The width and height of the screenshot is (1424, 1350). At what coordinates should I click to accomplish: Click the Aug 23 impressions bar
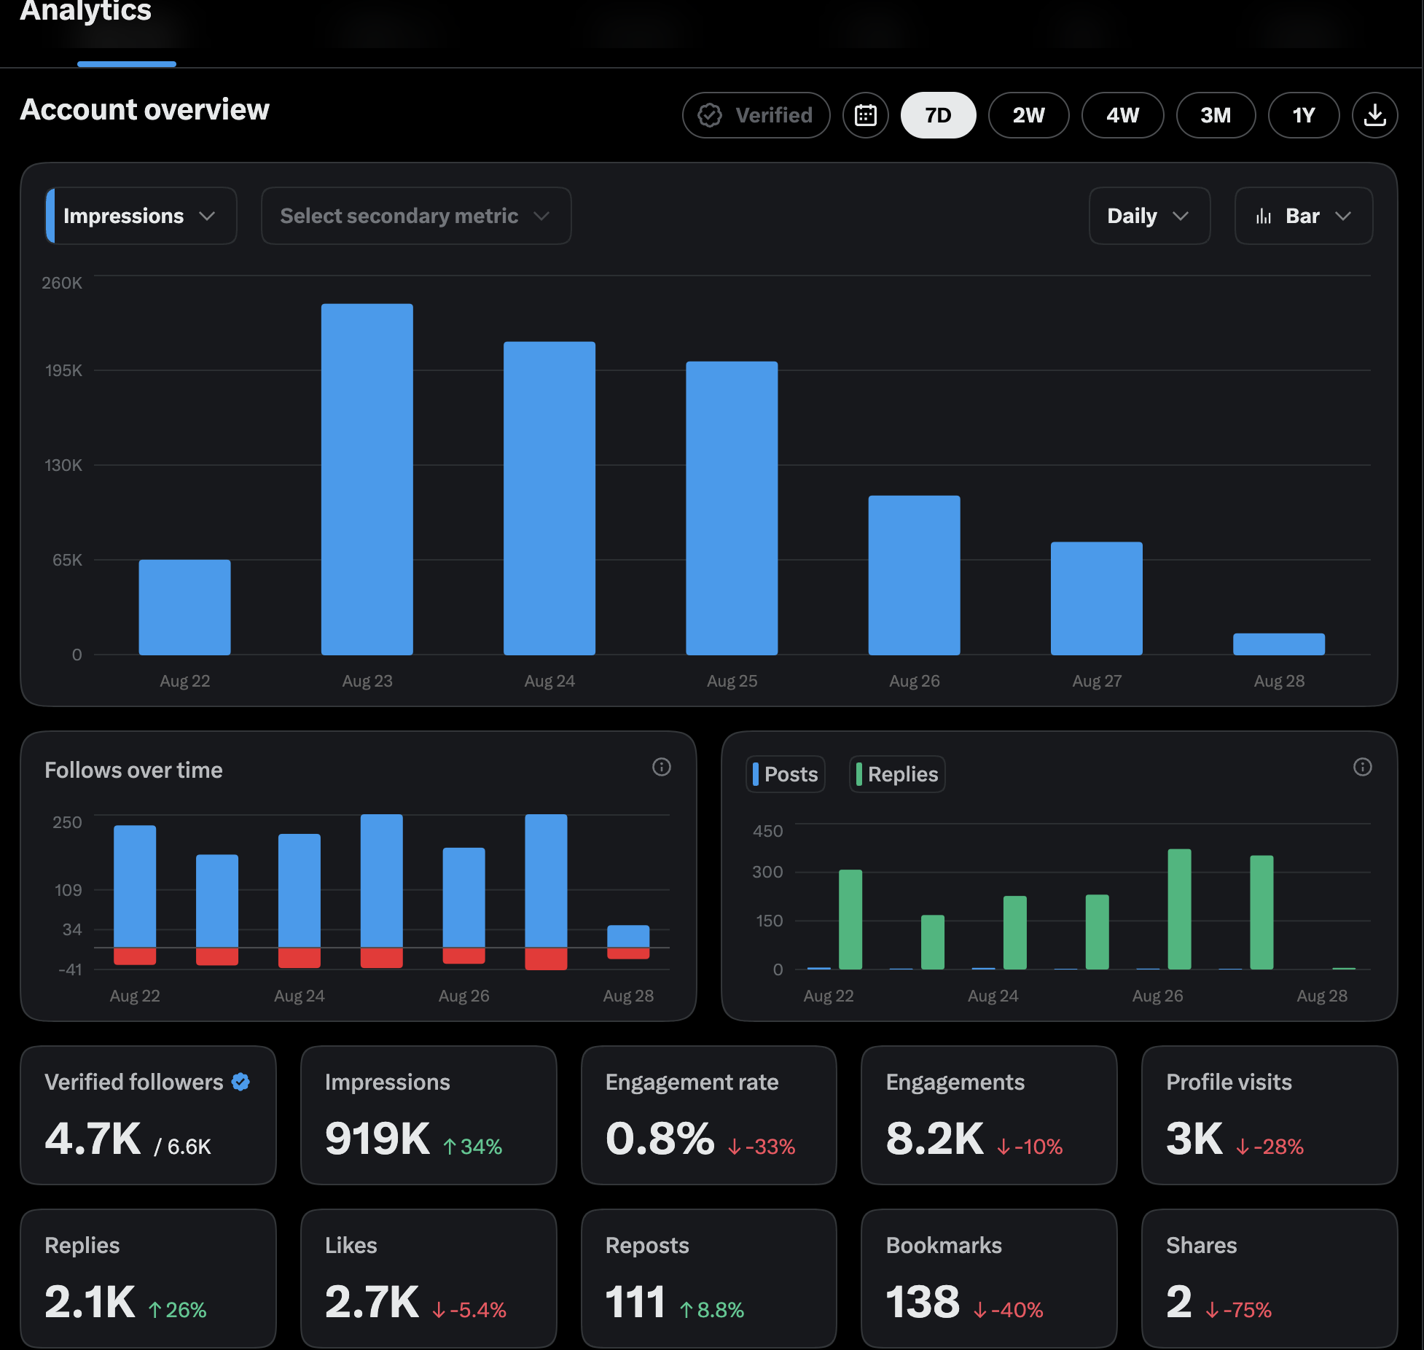[367, 479]
